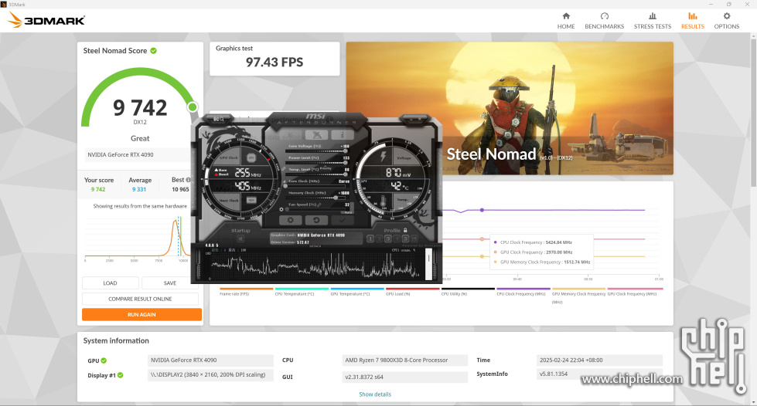The width and height of the screenshot is (757, 406).
Task: Click the SAVE button
Action: [170, 283]
